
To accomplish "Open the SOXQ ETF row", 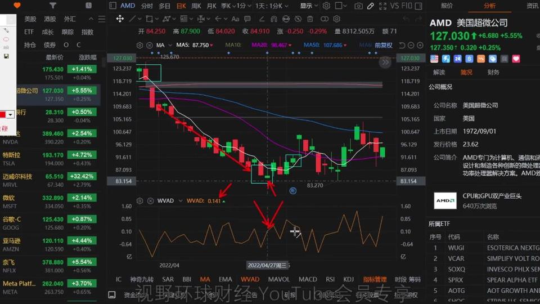I will pos(484,269).
